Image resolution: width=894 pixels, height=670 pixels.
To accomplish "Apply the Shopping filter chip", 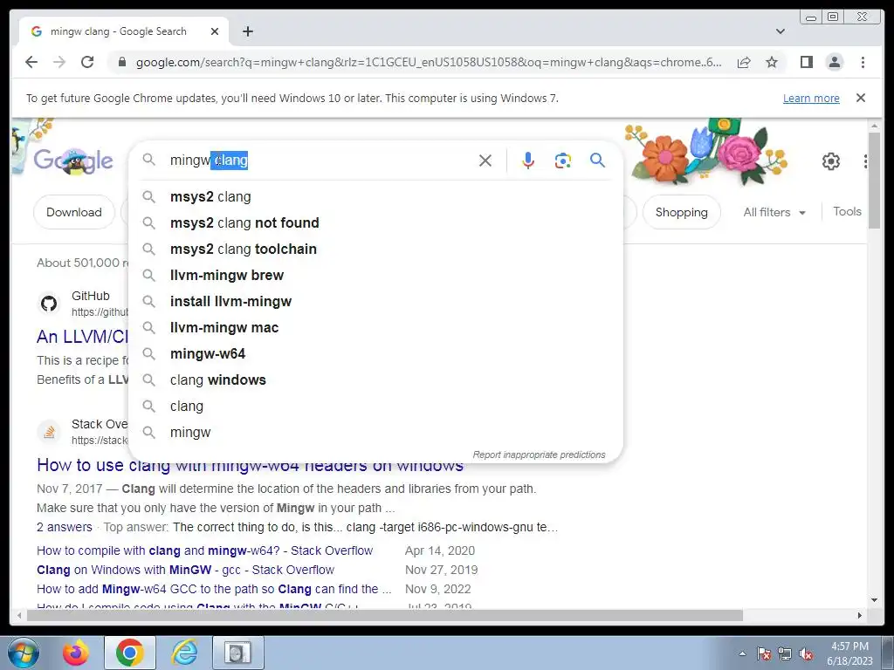I will coord(681,212).
